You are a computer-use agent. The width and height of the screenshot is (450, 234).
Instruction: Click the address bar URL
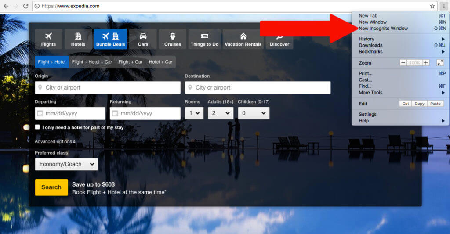click(71, 6)
